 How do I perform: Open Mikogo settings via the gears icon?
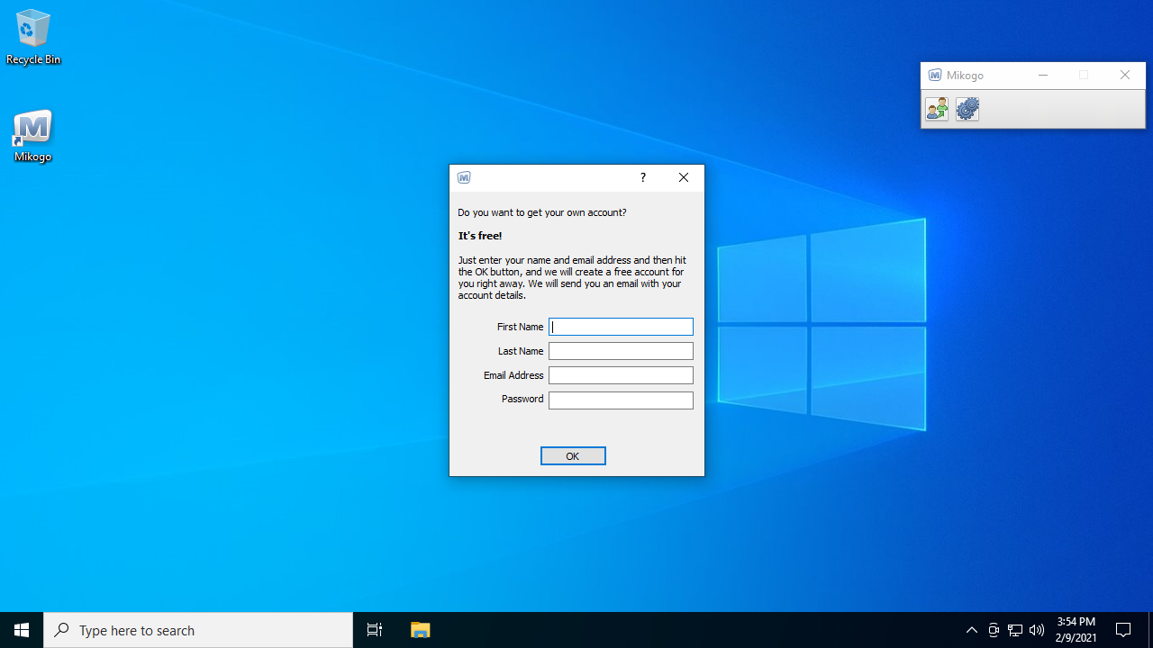point(967,109)
